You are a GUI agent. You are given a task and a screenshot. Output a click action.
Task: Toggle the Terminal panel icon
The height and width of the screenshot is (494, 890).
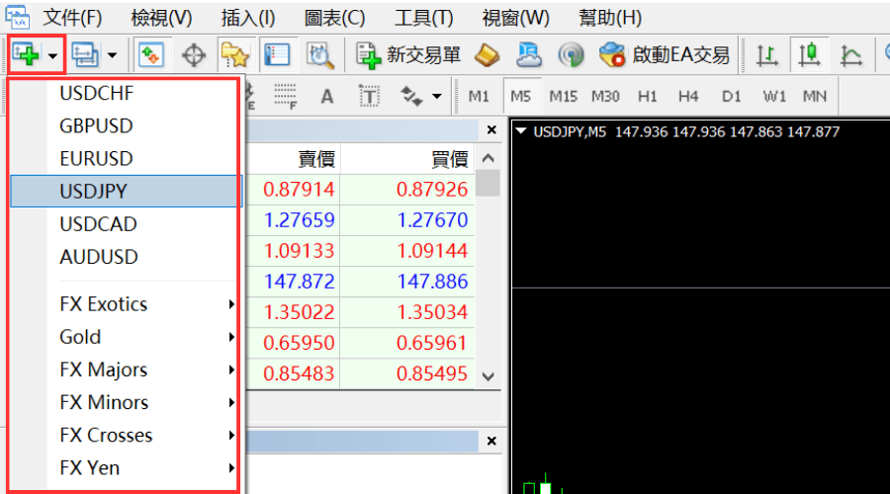pos(277,55)
